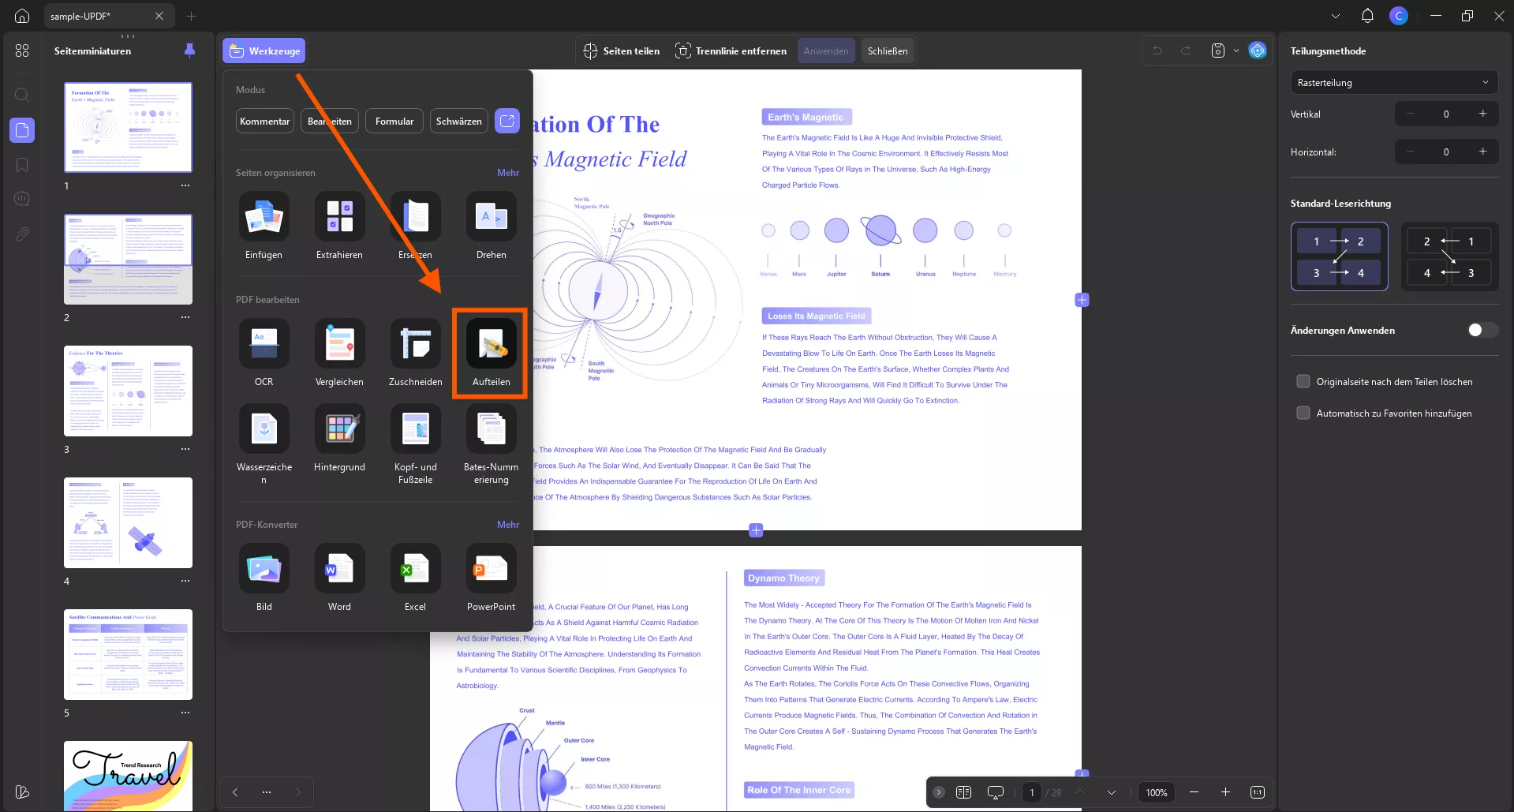
Task: Increase the Horizontal split count
Action: 1482,152
